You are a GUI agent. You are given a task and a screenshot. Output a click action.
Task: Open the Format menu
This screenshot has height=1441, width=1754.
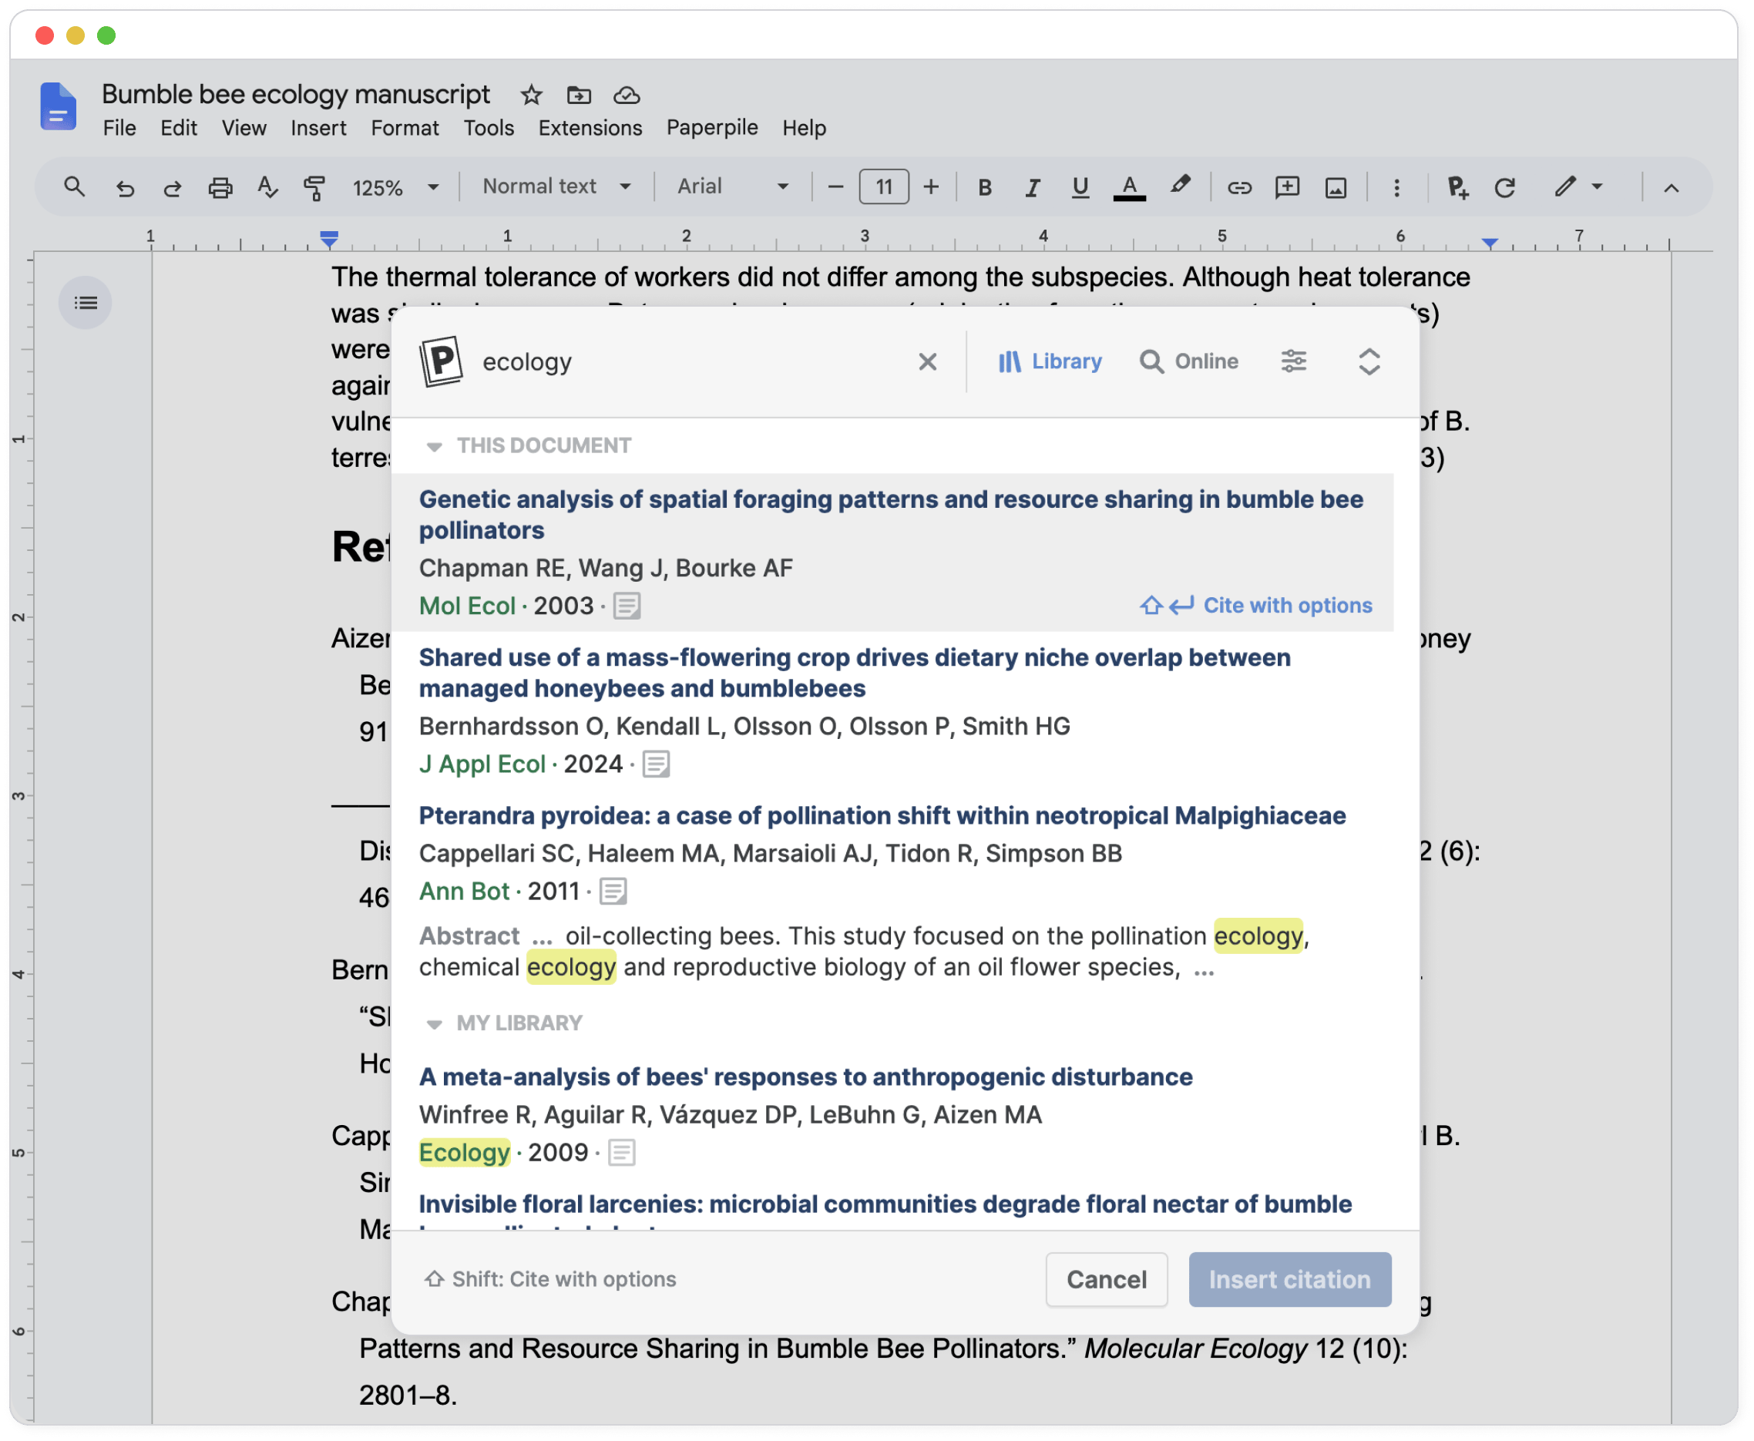[405, 128]
